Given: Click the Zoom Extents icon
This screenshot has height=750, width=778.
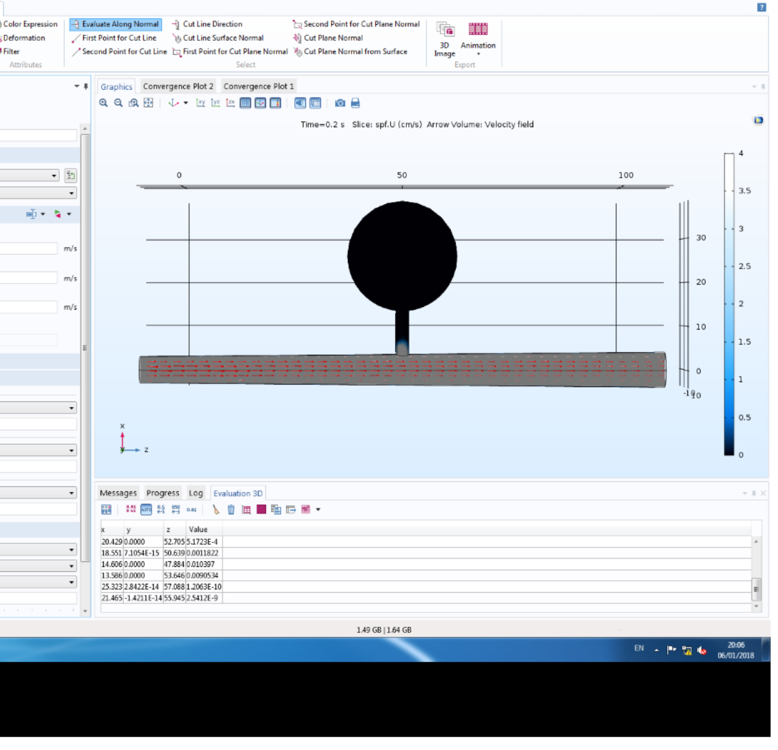Looking at the screenshot, I should click(x=148, y=103).
